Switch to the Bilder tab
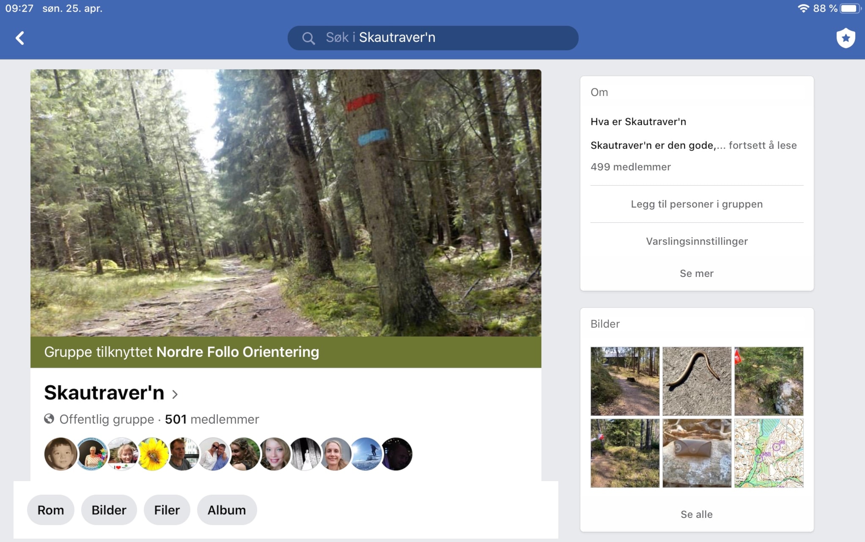This screenshot has height=542, width=865. pyautogui.click(x=109, y=510)
